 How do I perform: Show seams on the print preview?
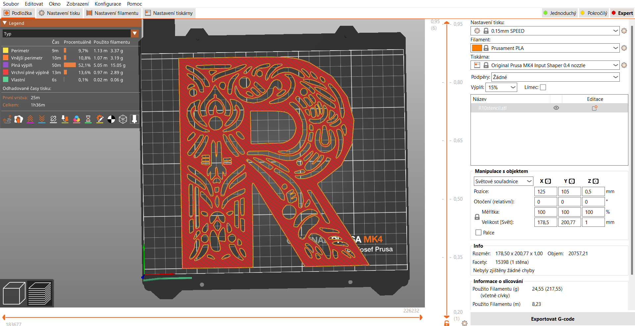pyautogui.click(x=53, y=119)
